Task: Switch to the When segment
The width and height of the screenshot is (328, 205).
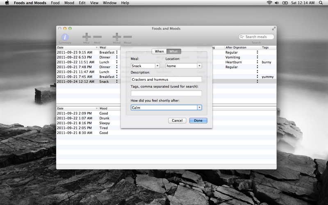Action: (x=159, y=51)
